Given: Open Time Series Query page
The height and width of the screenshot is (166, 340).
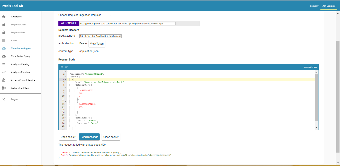Looking at the screenshot, I should click(20, 56).
